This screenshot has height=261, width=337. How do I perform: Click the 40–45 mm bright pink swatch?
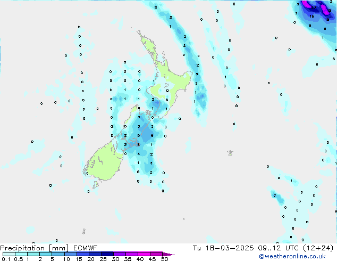point(144,254)
